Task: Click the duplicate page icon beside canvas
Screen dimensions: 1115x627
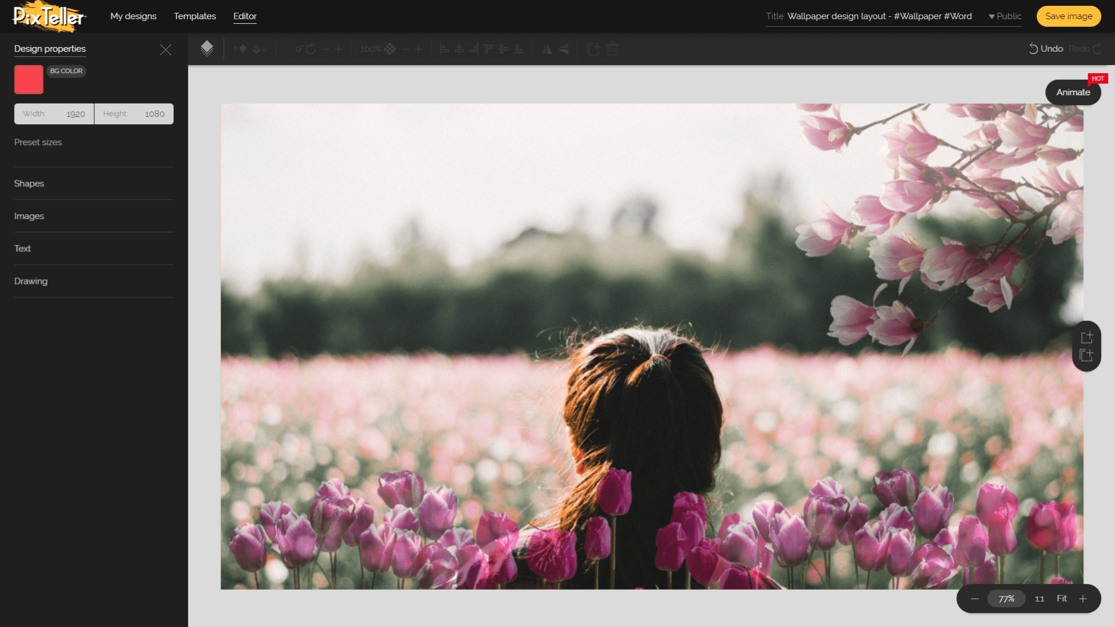Action: pyautogui.click(x=1087, y=355)
